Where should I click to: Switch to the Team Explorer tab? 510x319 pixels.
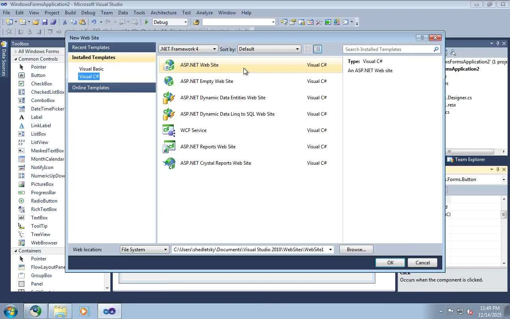(466, 159)
